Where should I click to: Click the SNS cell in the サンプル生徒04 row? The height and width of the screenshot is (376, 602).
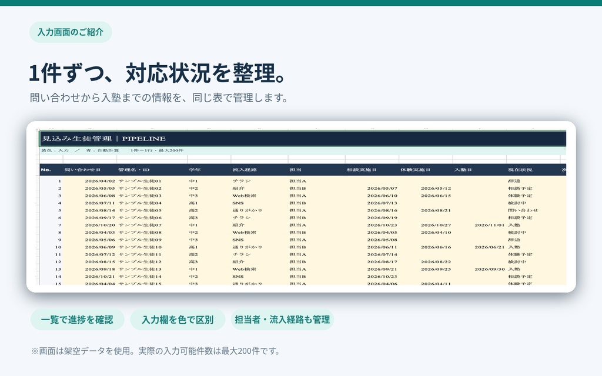[238, 203]
